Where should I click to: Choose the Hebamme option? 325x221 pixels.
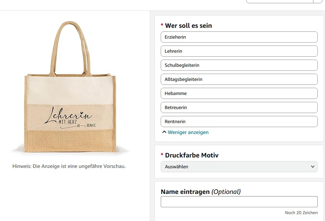[x=239, y=94]
